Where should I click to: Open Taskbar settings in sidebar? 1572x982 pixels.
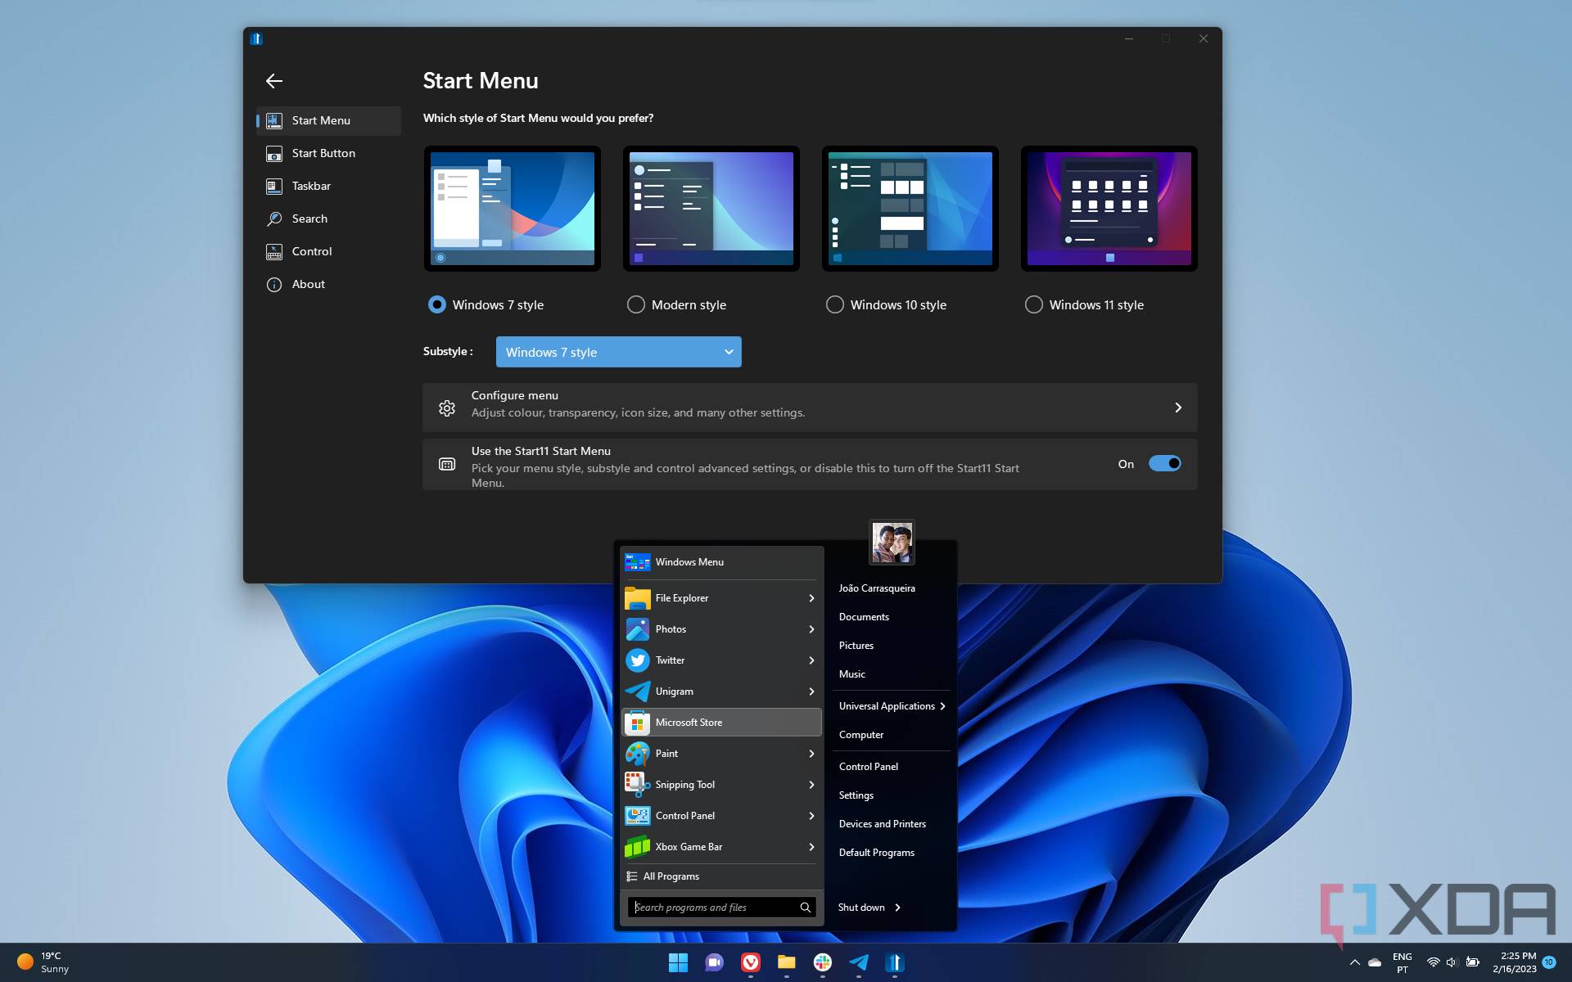click(x=328, y=186)
